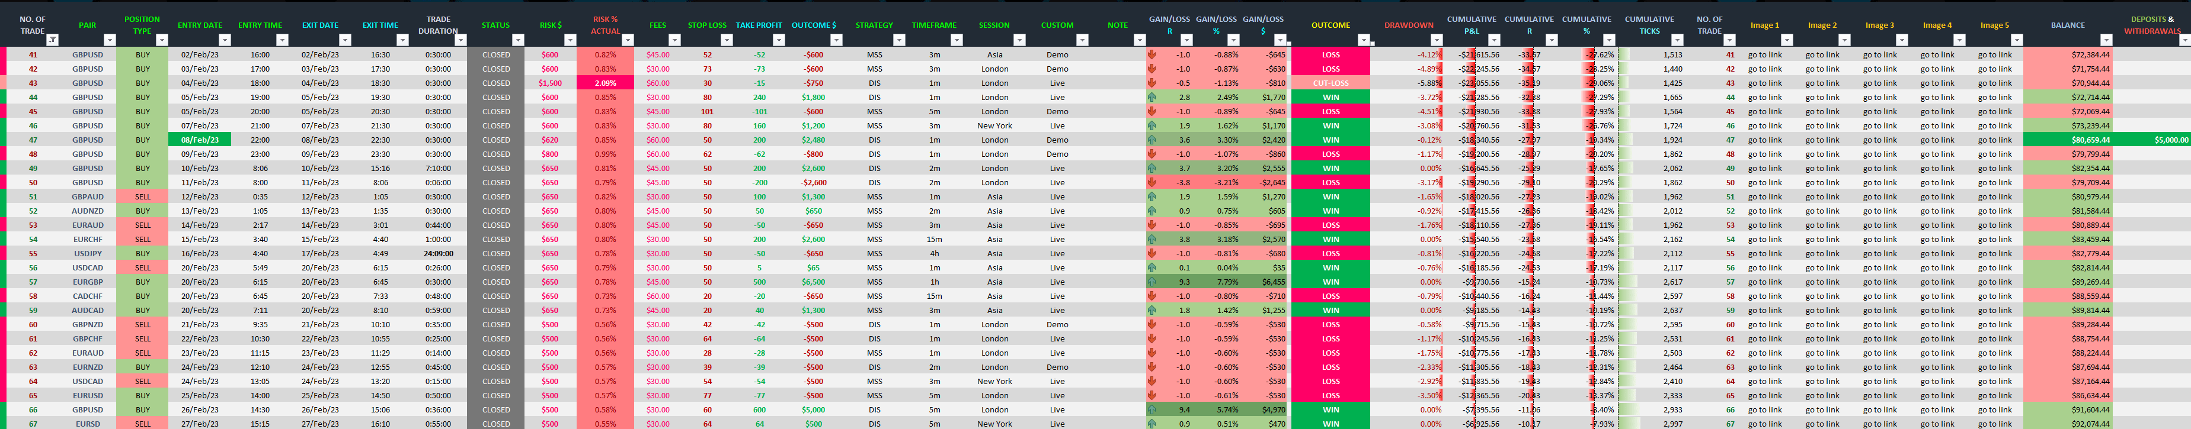Click the green up arrow in trade 44 row
2191x429 pixels.
pyautogui.click(x=1152, y=98)
